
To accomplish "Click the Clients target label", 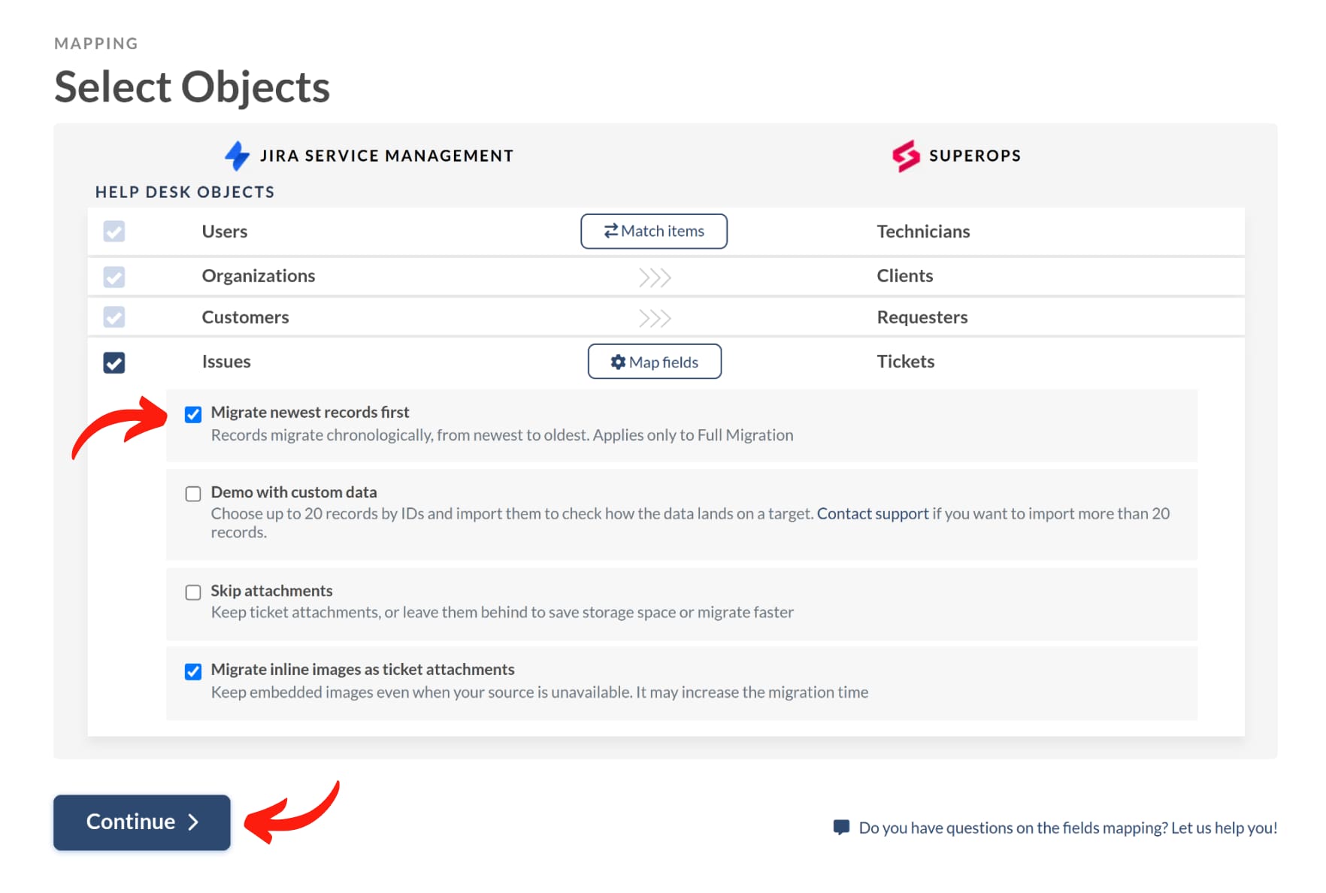I will pyautogui.click(x=905, y=276).
